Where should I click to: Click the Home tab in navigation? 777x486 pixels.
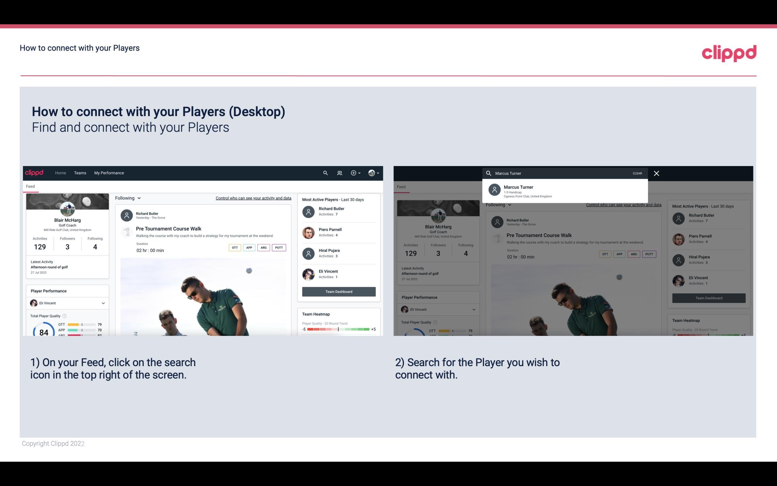click(x=60, y=172)
